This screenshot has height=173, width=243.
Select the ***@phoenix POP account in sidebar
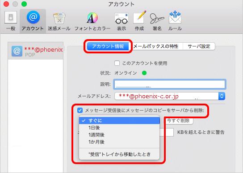click(x=36, y=51)
